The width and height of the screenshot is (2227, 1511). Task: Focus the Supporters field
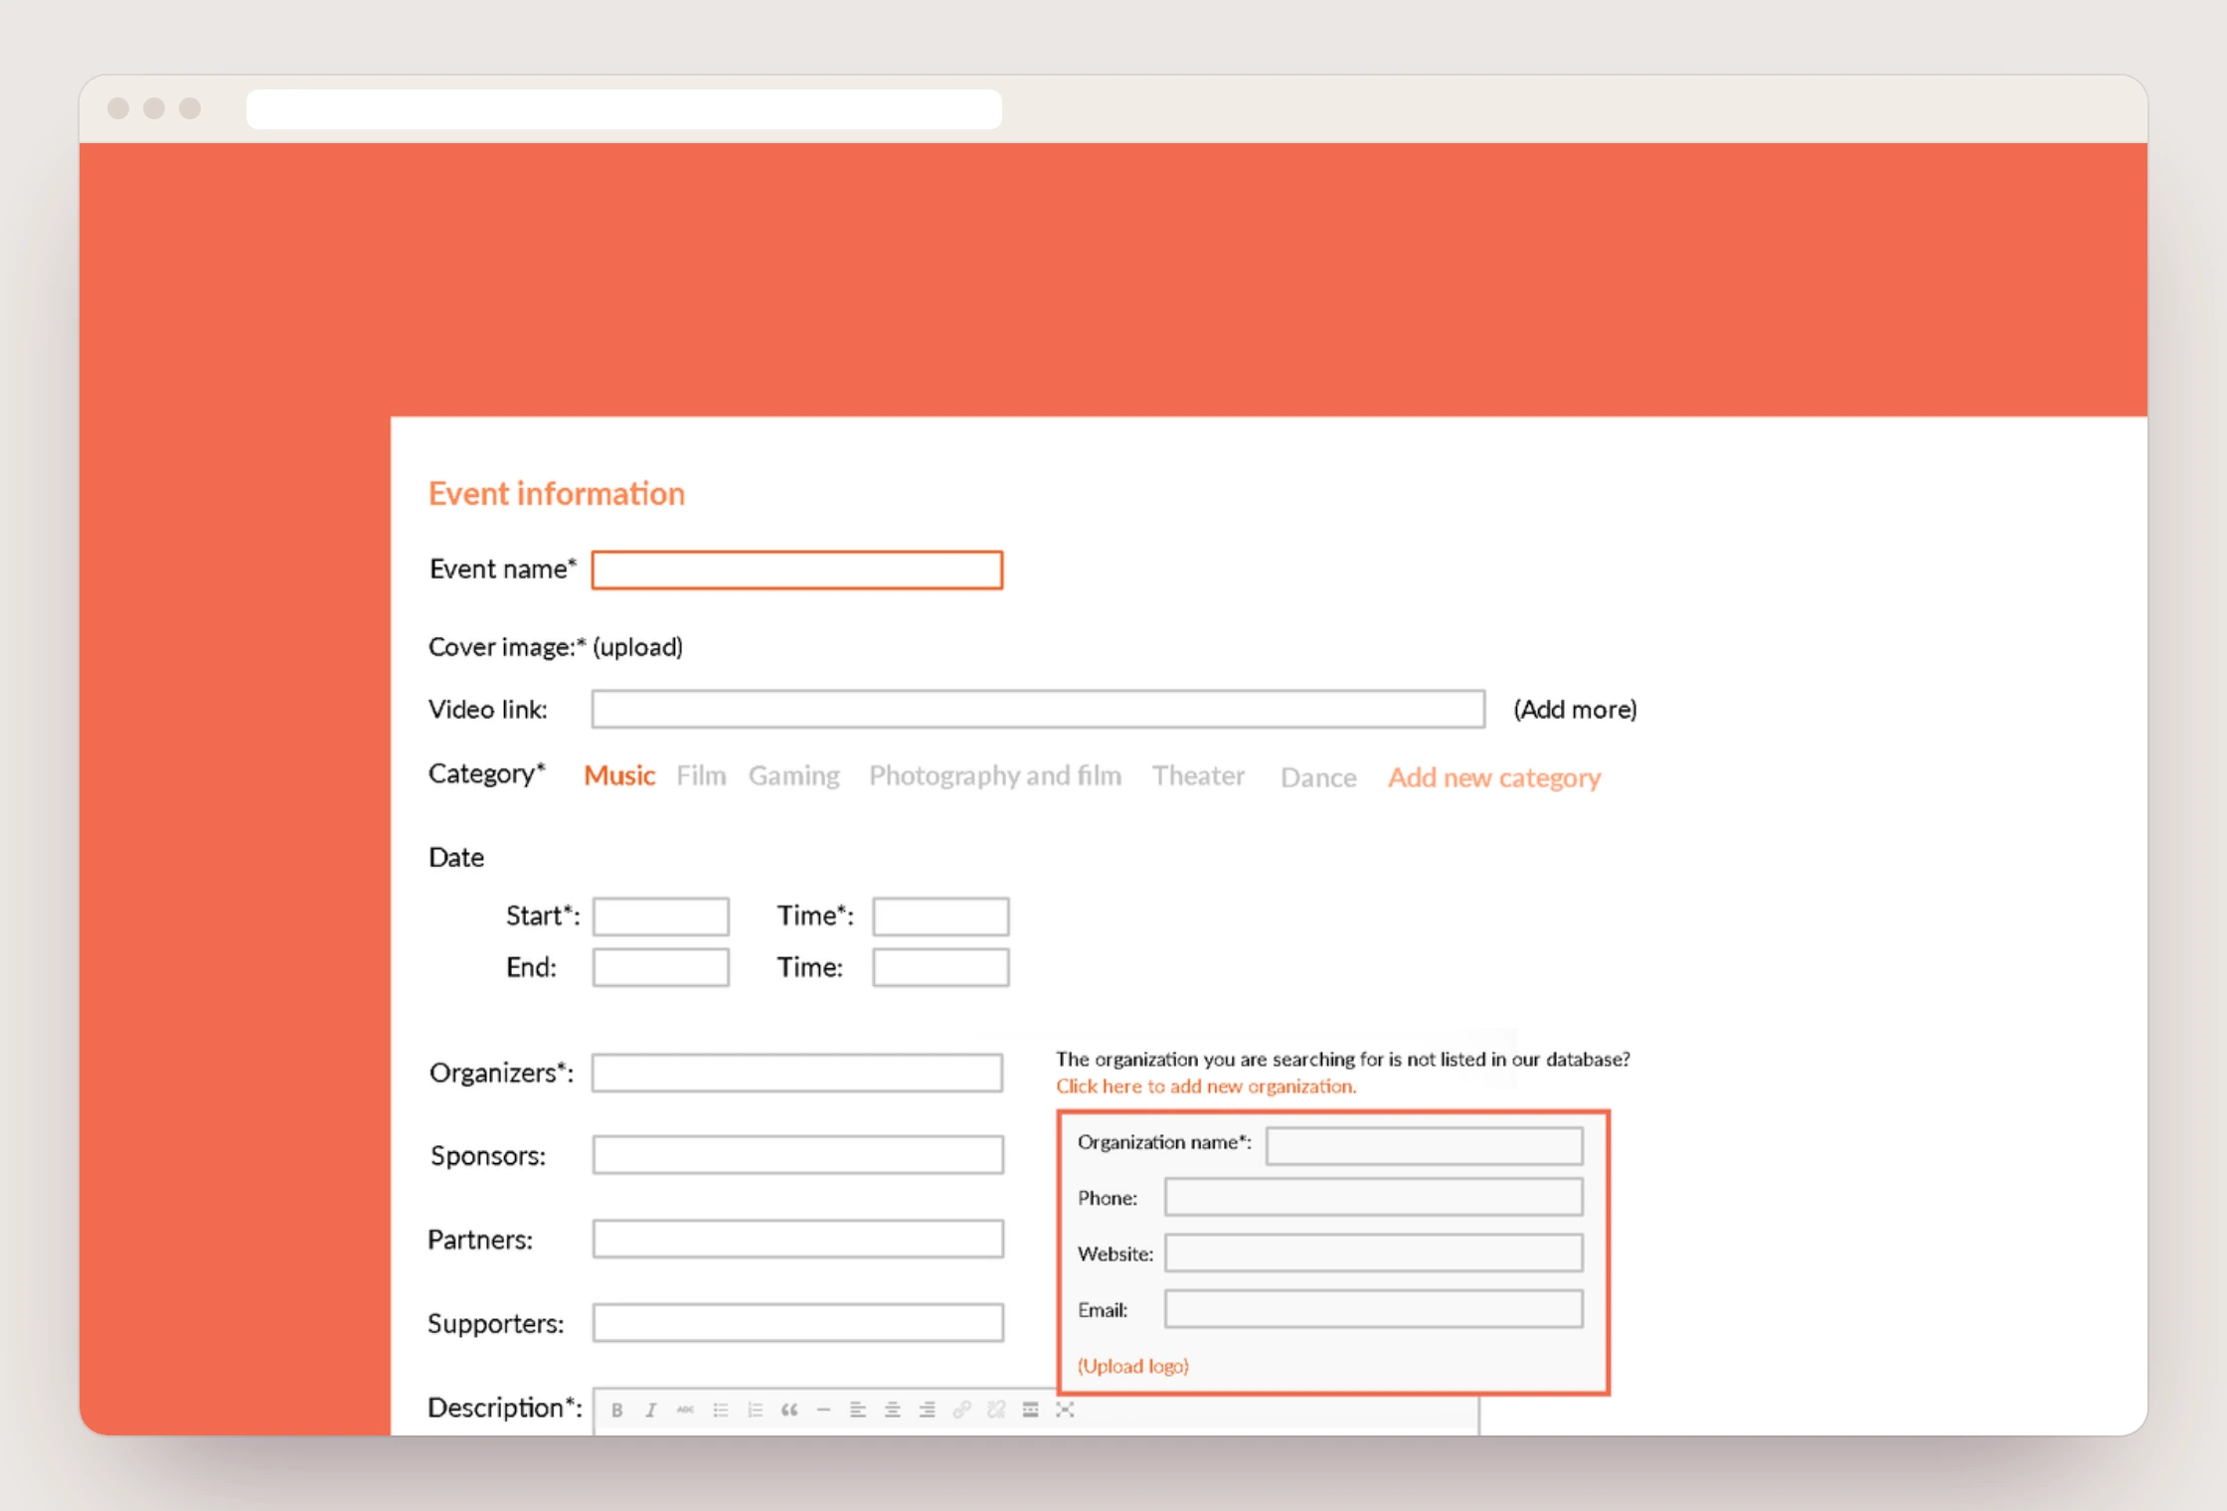(x=798, y=1323)
